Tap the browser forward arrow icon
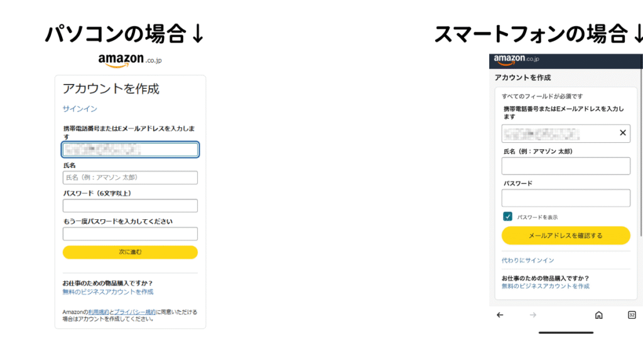 532,315
